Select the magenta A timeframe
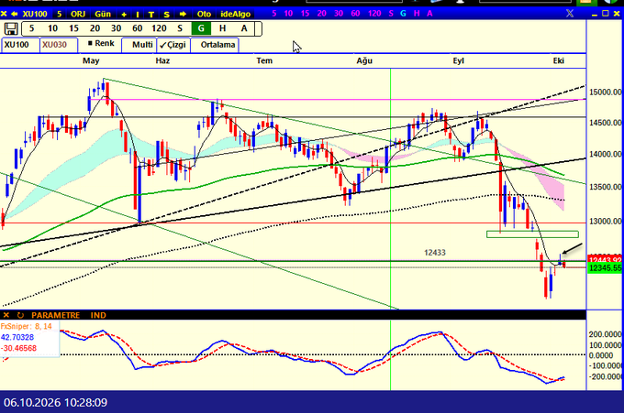This screenshot has height=413, width=624. click(429, 14)
